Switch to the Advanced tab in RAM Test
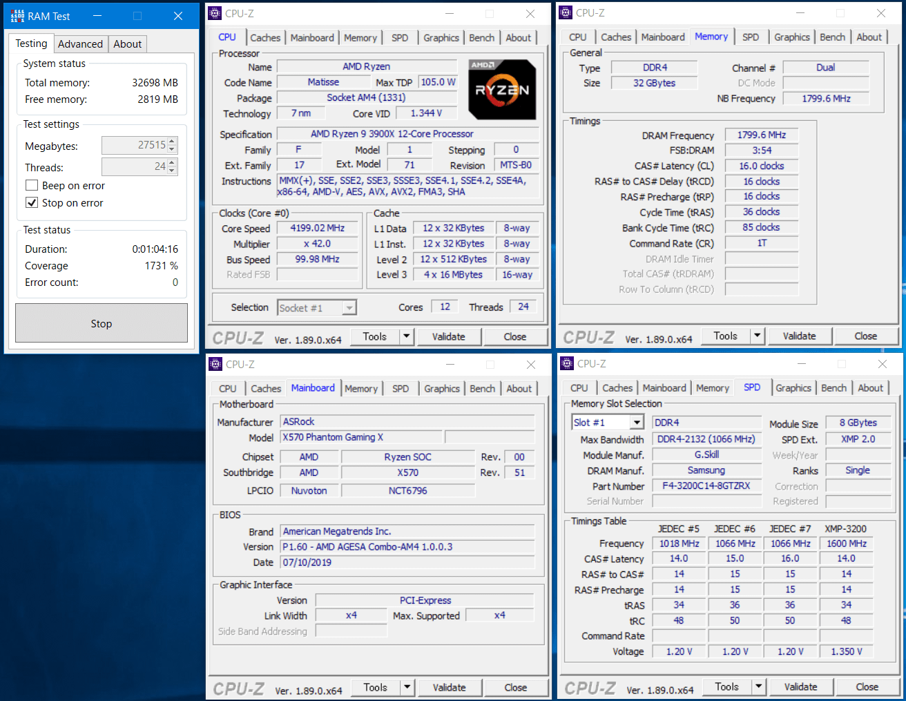906x701 pixels. click(x=80, y=44)
